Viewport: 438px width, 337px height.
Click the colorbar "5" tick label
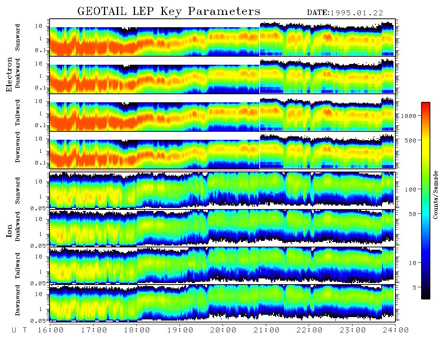pyautogui.click(x=415, y=287)
